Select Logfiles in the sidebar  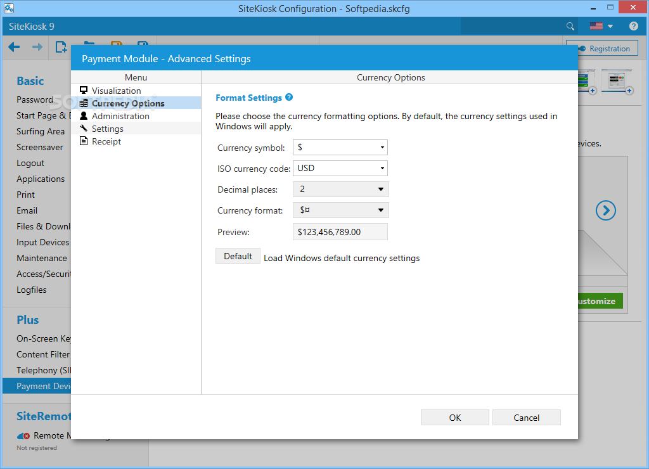coord(32,290)
